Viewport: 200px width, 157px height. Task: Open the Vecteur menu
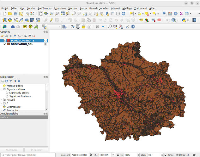[x=73, y=8]
